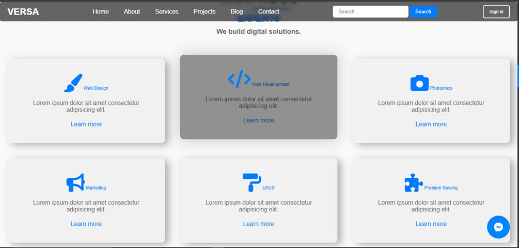519x248 pixels.
Task: Click the Lorem ipsum text in Photoshop card
Action: [431, 106]
